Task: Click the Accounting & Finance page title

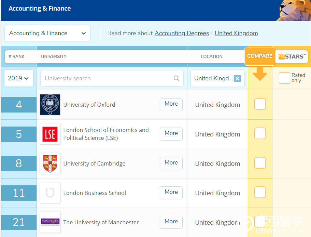Action: pyautogui.click(x=40, y=9)
